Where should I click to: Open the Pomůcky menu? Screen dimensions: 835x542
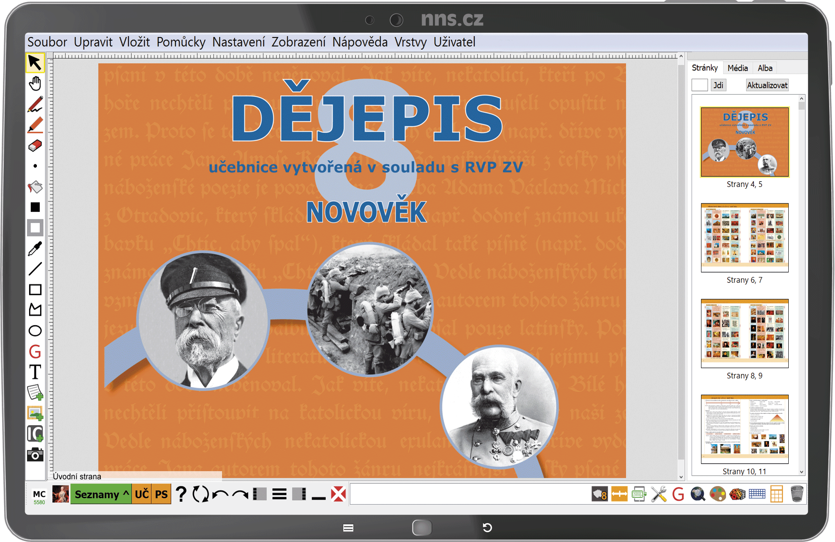tap(181, 42)
